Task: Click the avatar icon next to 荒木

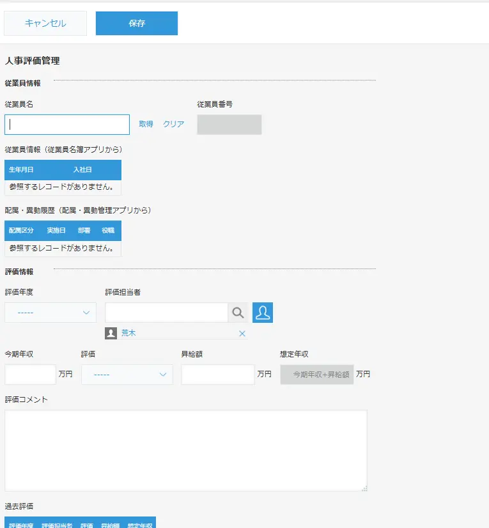Action: [x=111, y=333]
